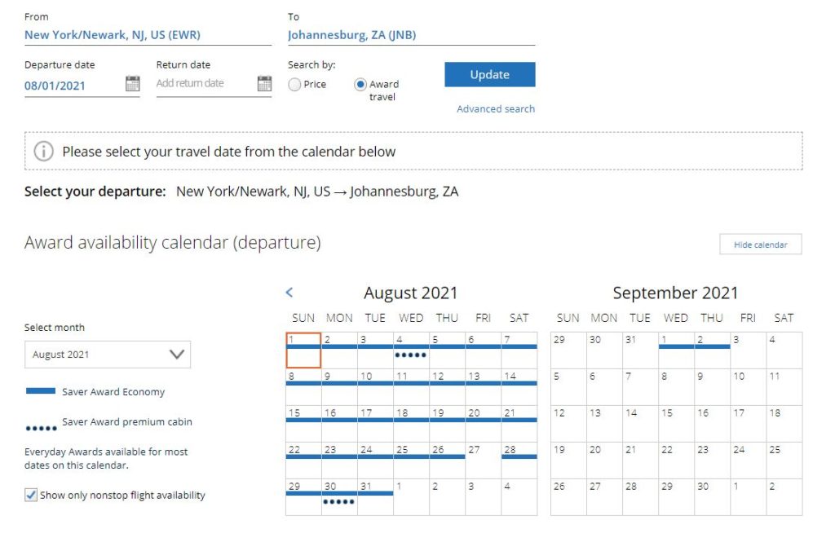The image size is (835, 551).
Task: Pick August 1 highlighted date cell
Action: click(x=303, y=350)
